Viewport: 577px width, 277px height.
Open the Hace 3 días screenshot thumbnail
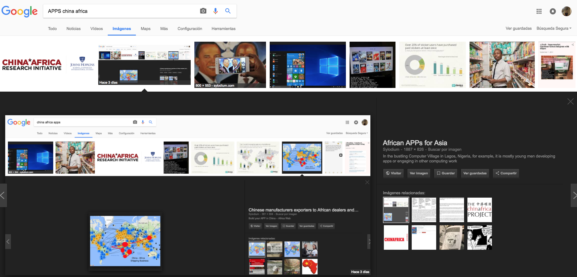(144, 65)
